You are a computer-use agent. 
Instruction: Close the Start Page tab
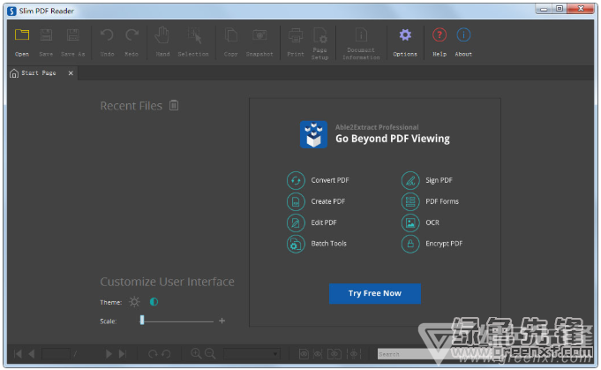pos(71,72)
